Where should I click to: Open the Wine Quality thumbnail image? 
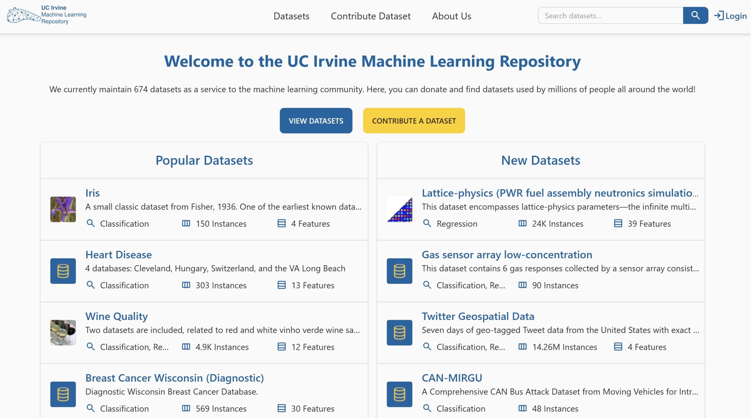[63, 332]
